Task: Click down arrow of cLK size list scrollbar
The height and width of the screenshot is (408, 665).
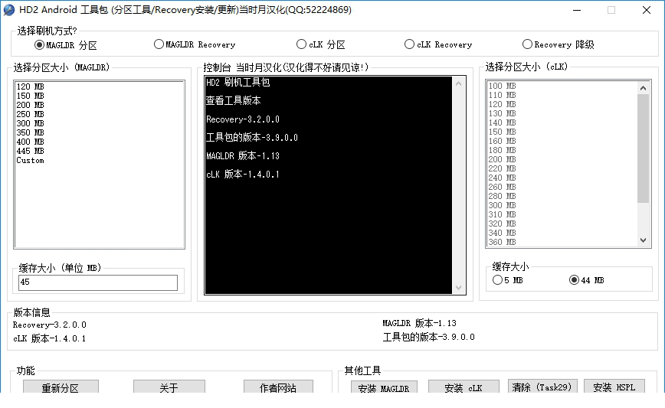Action: point(643,240)
